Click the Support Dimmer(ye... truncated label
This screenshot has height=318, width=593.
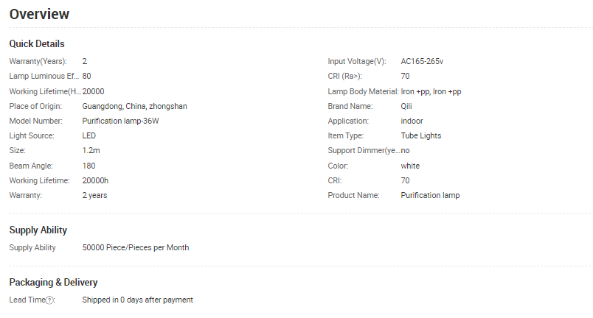point(364,150)
